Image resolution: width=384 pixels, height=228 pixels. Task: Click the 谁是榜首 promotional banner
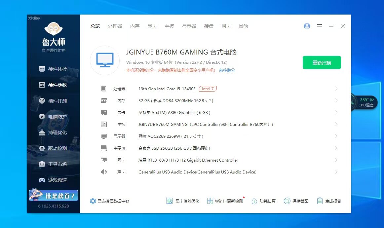pos(54,195)
